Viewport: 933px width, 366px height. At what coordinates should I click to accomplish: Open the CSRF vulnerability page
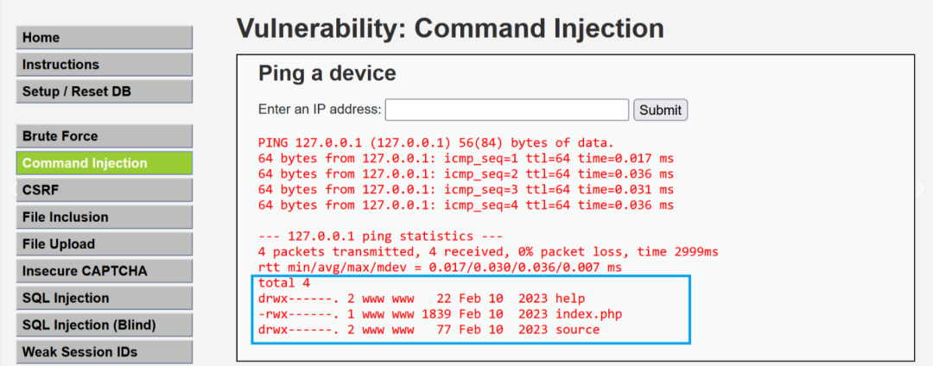tap(104, 190)
